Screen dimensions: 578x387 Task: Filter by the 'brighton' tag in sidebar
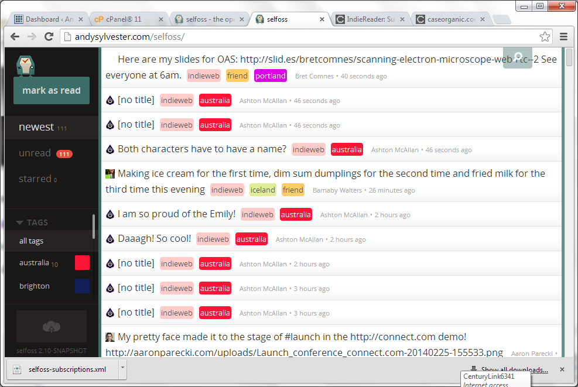click(35, 286)
